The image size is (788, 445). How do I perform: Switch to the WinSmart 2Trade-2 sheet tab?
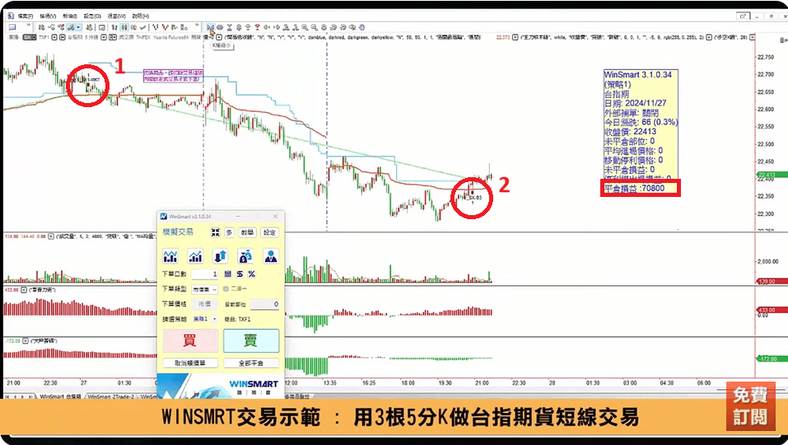tap(110, 396)
